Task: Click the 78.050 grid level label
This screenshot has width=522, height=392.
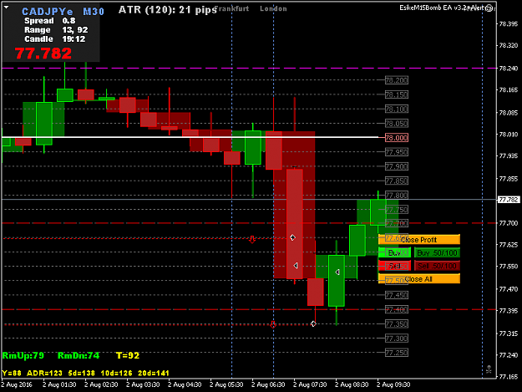Action: [397, 124]
